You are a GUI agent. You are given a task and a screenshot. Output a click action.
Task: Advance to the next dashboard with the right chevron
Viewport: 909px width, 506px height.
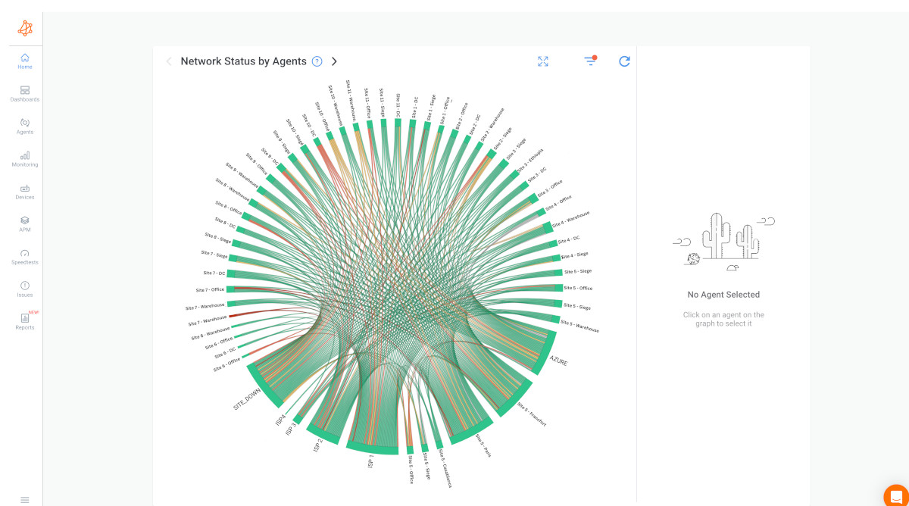click(334, 61)
